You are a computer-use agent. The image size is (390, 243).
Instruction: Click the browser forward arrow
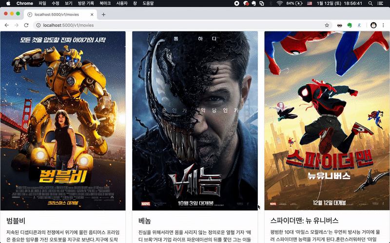point(17,25)
